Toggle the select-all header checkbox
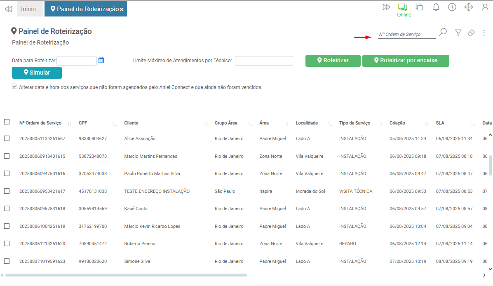This screenshot has width=493, height=286. pyautogui.click(x=7, y=122)
